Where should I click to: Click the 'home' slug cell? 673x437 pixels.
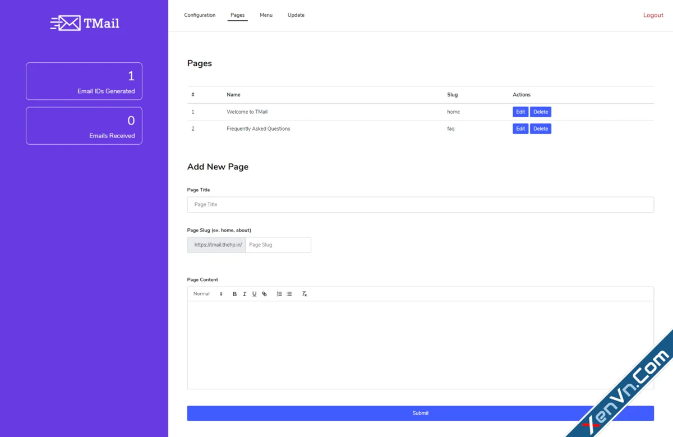pyautogui.click(x=453, y=112)
